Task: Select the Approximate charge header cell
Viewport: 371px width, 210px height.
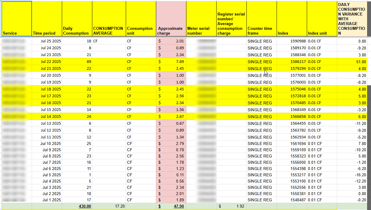Action: [171, 19]
